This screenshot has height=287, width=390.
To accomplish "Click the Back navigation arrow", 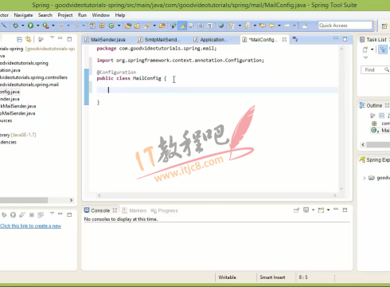I will (x=272, y=26).
